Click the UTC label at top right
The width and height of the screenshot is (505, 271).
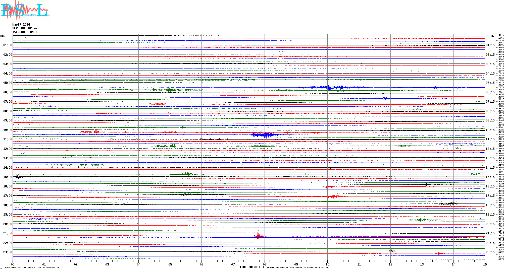491,36
